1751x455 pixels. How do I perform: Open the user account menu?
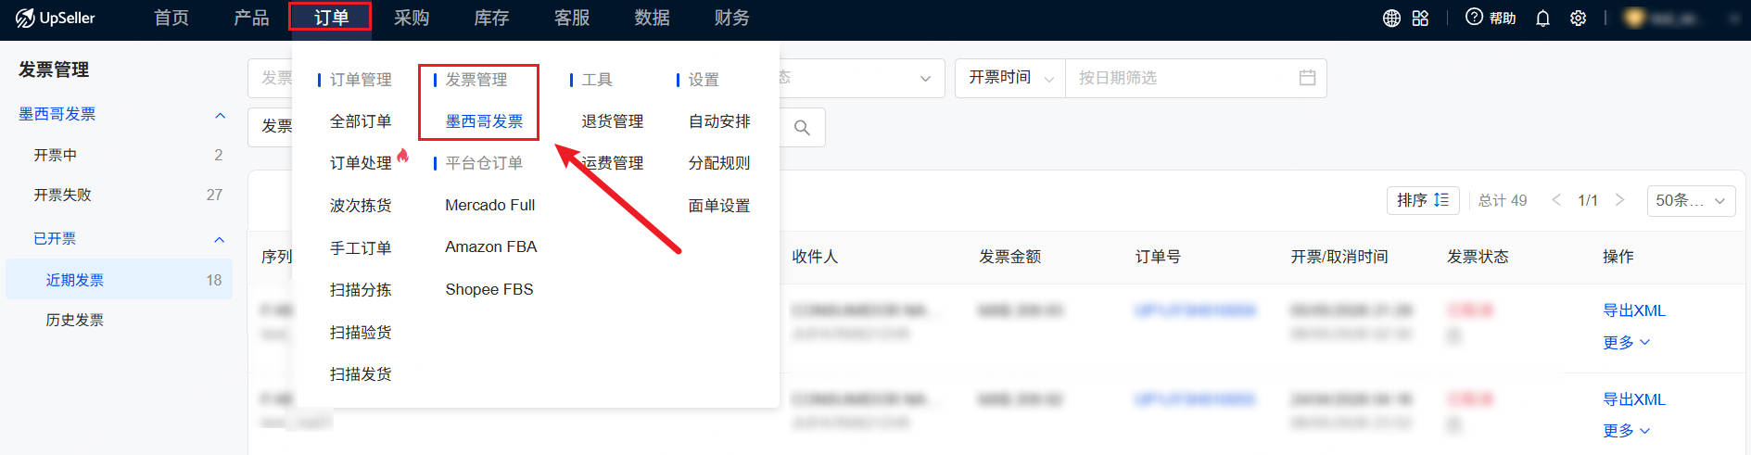pos(1680,18)
